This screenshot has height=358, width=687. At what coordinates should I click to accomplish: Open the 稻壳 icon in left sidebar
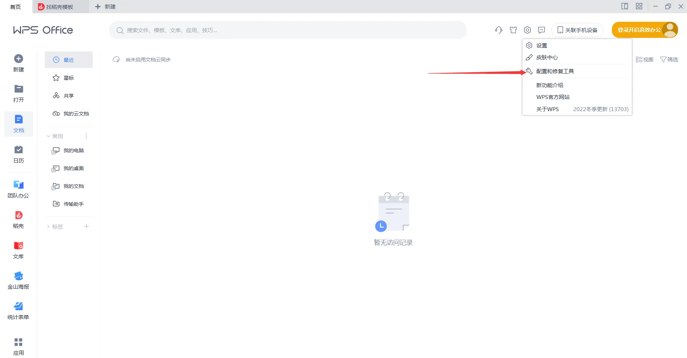pos(19,215)
